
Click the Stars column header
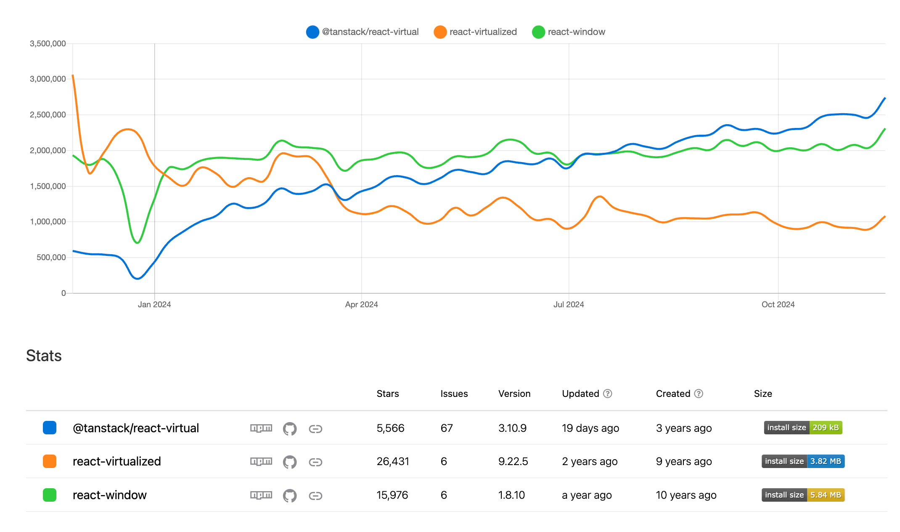[388, 394]
